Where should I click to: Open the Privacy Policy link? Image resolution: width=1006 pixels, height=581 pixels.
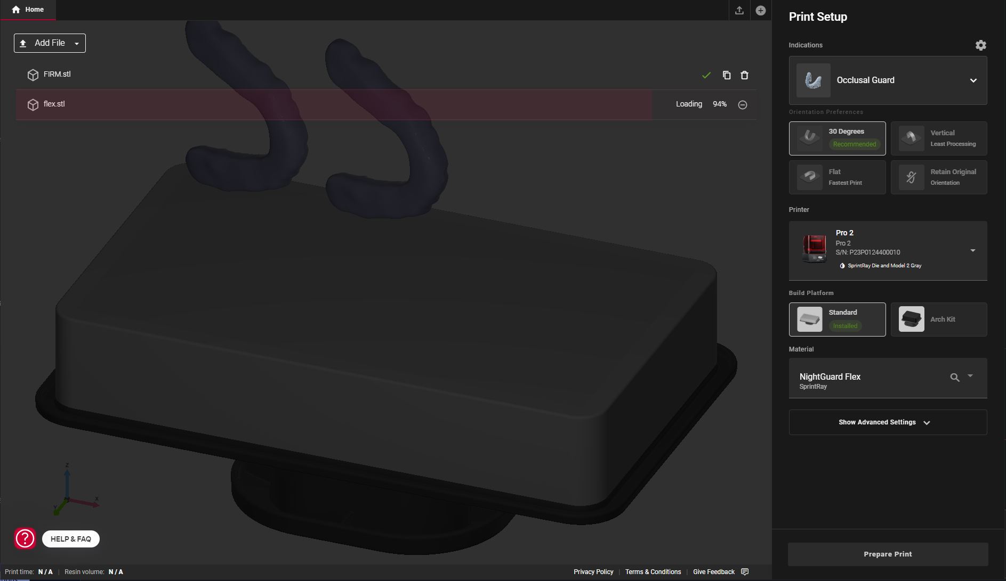(593, 572)
